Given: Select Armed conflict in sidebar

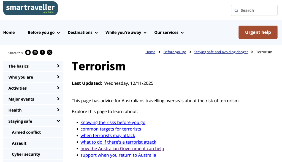Looking at the screenshot, I should [26, 132].
